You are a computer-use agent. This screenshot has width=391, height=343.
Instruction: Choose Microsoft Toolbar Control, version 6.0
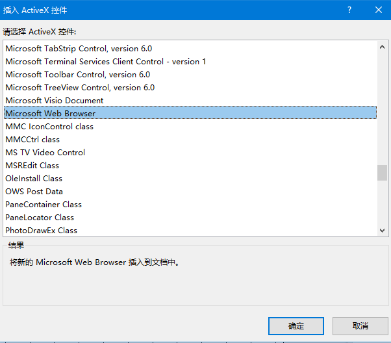coord(77,75)
